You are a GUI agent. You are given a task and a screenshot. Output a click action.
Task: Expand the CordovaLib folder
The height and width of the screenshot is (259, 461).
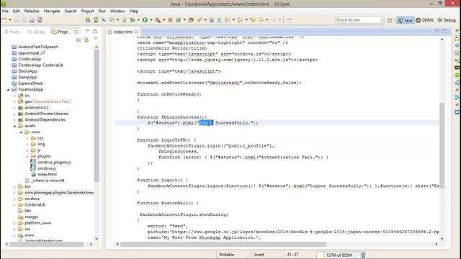[14, 204]
